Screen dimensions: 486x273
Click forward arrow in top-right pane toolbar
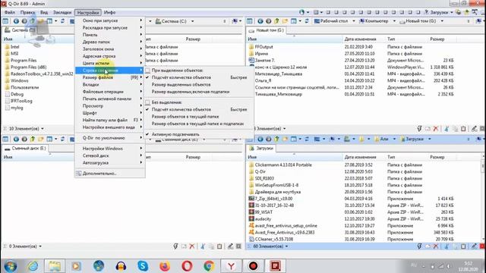pyautogui.click(x=268, y=21)
